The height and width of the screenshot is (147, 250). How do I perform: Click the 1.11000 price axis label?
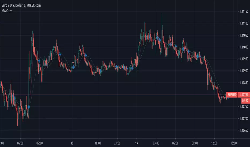point(244,47)
